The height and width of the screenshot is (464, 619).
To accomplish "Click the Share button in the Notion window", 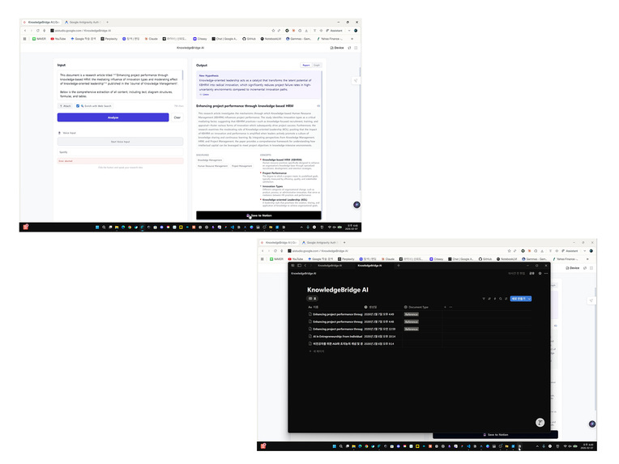I will pyautogui.click(x=531, y=273).
